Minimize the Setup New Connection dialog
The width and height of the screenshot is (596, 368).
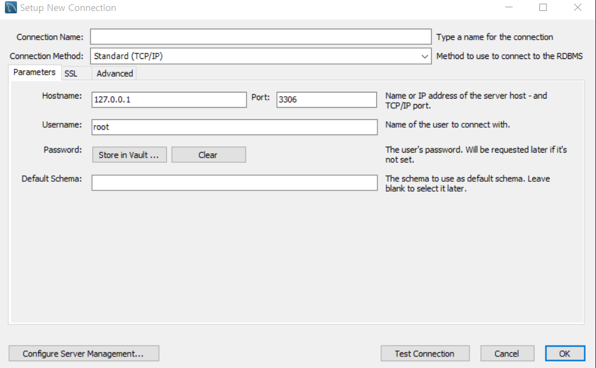[x=509, y=7]
